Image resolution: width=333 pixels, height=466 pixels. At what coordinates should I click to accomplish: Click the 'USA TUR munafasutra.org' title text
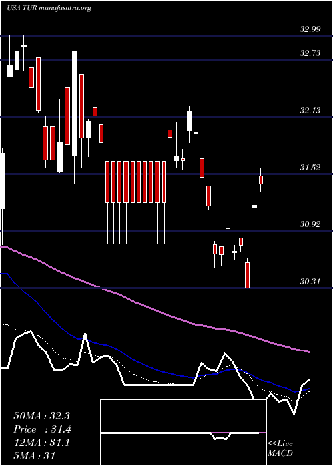[x=49, y=8]
